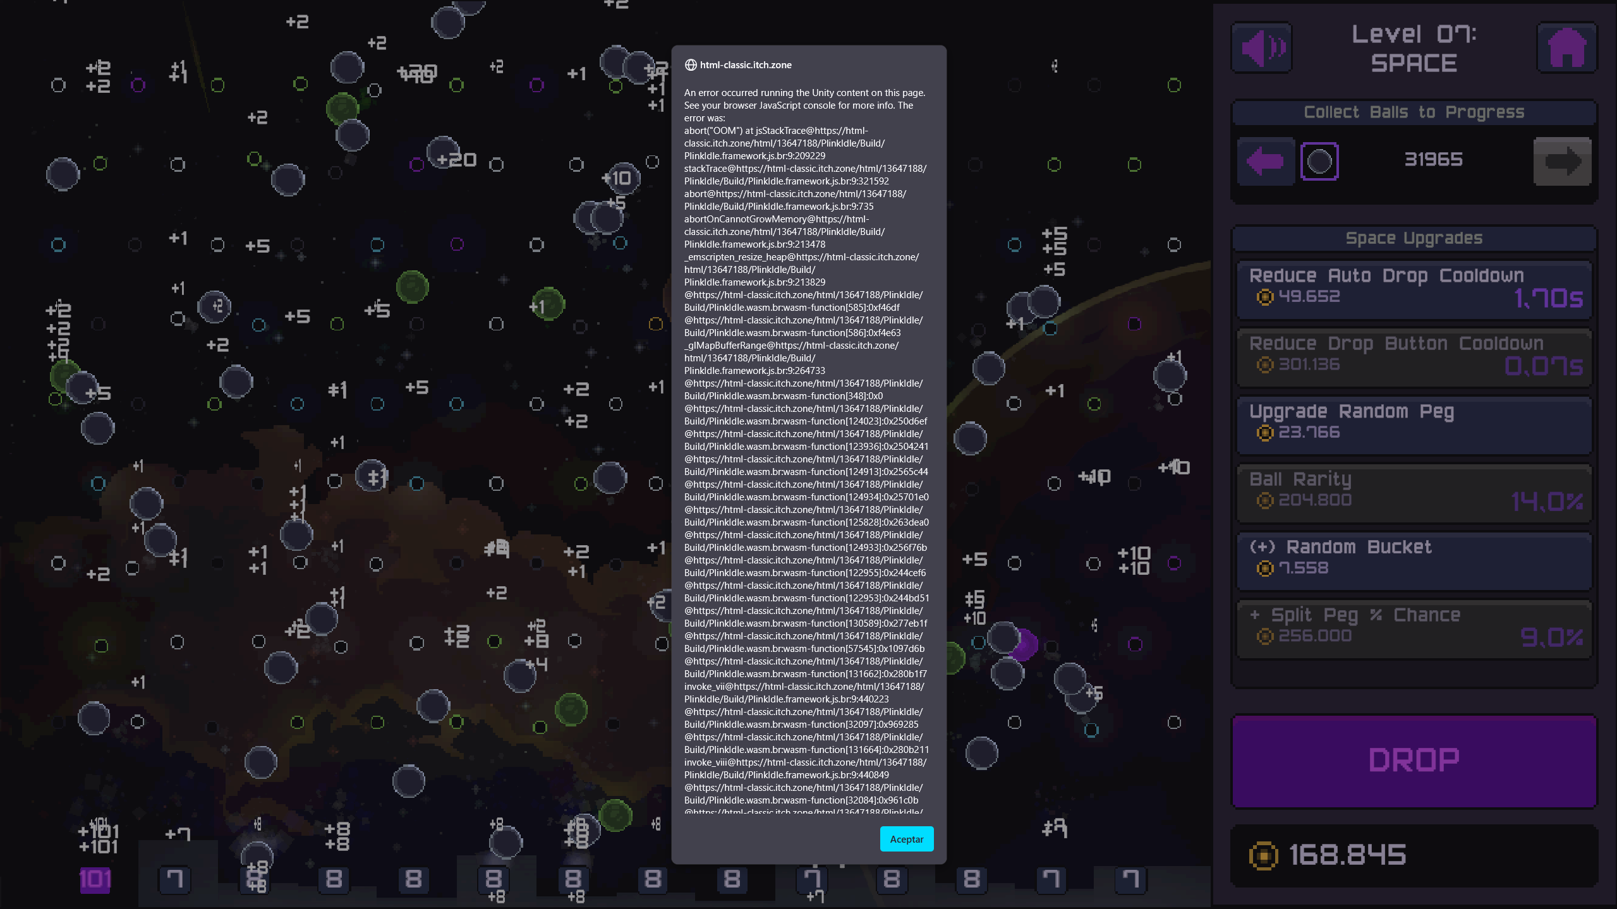Click the purple 101 bucket at bottom left

tap(95, 879)
